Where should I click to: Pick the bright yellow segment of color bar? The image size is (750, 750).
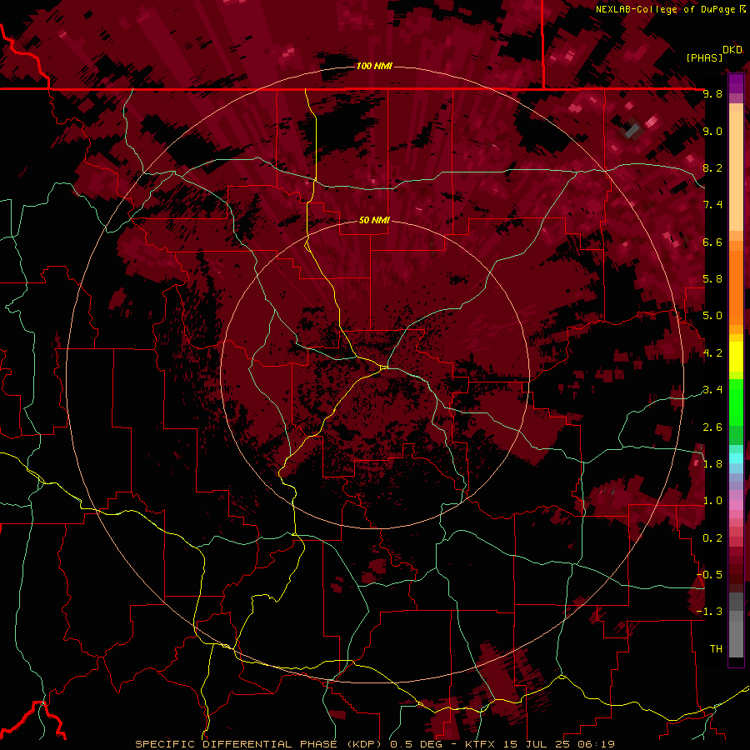tap(736, 357)
